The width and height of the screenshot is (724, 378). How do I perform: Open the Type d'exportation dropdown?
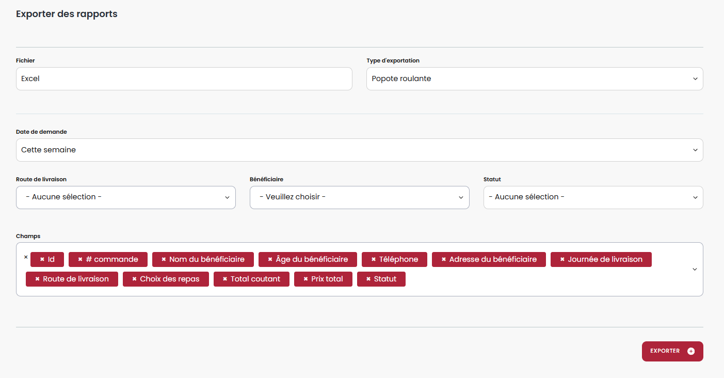coord(534,79)
